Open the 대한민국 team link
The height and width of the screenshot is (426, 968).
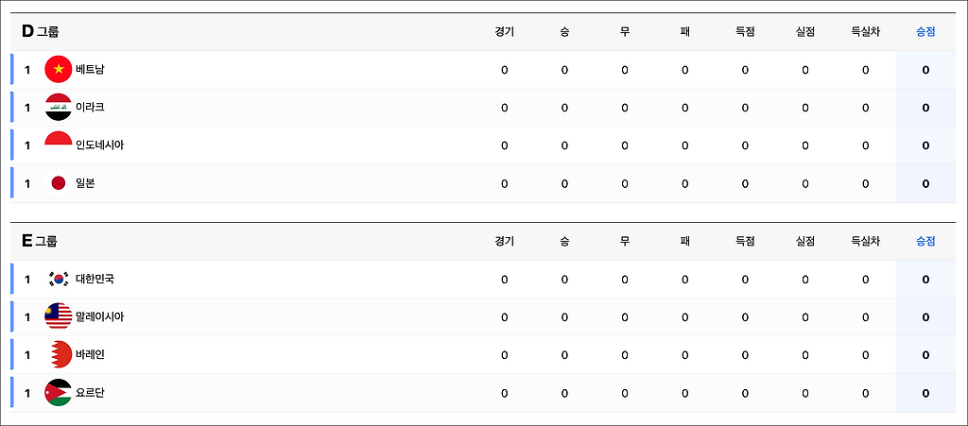95,279
